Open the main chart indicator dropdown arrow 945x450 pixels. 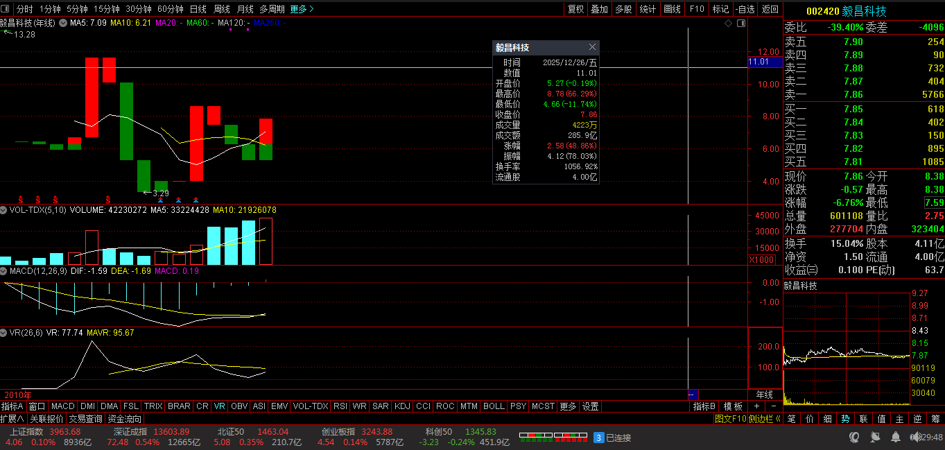pos(63,24)
